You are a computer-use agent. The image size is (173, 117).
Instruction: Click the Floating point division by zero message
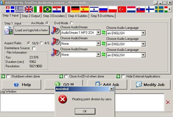pyautogui.click(x=92, y=99)
